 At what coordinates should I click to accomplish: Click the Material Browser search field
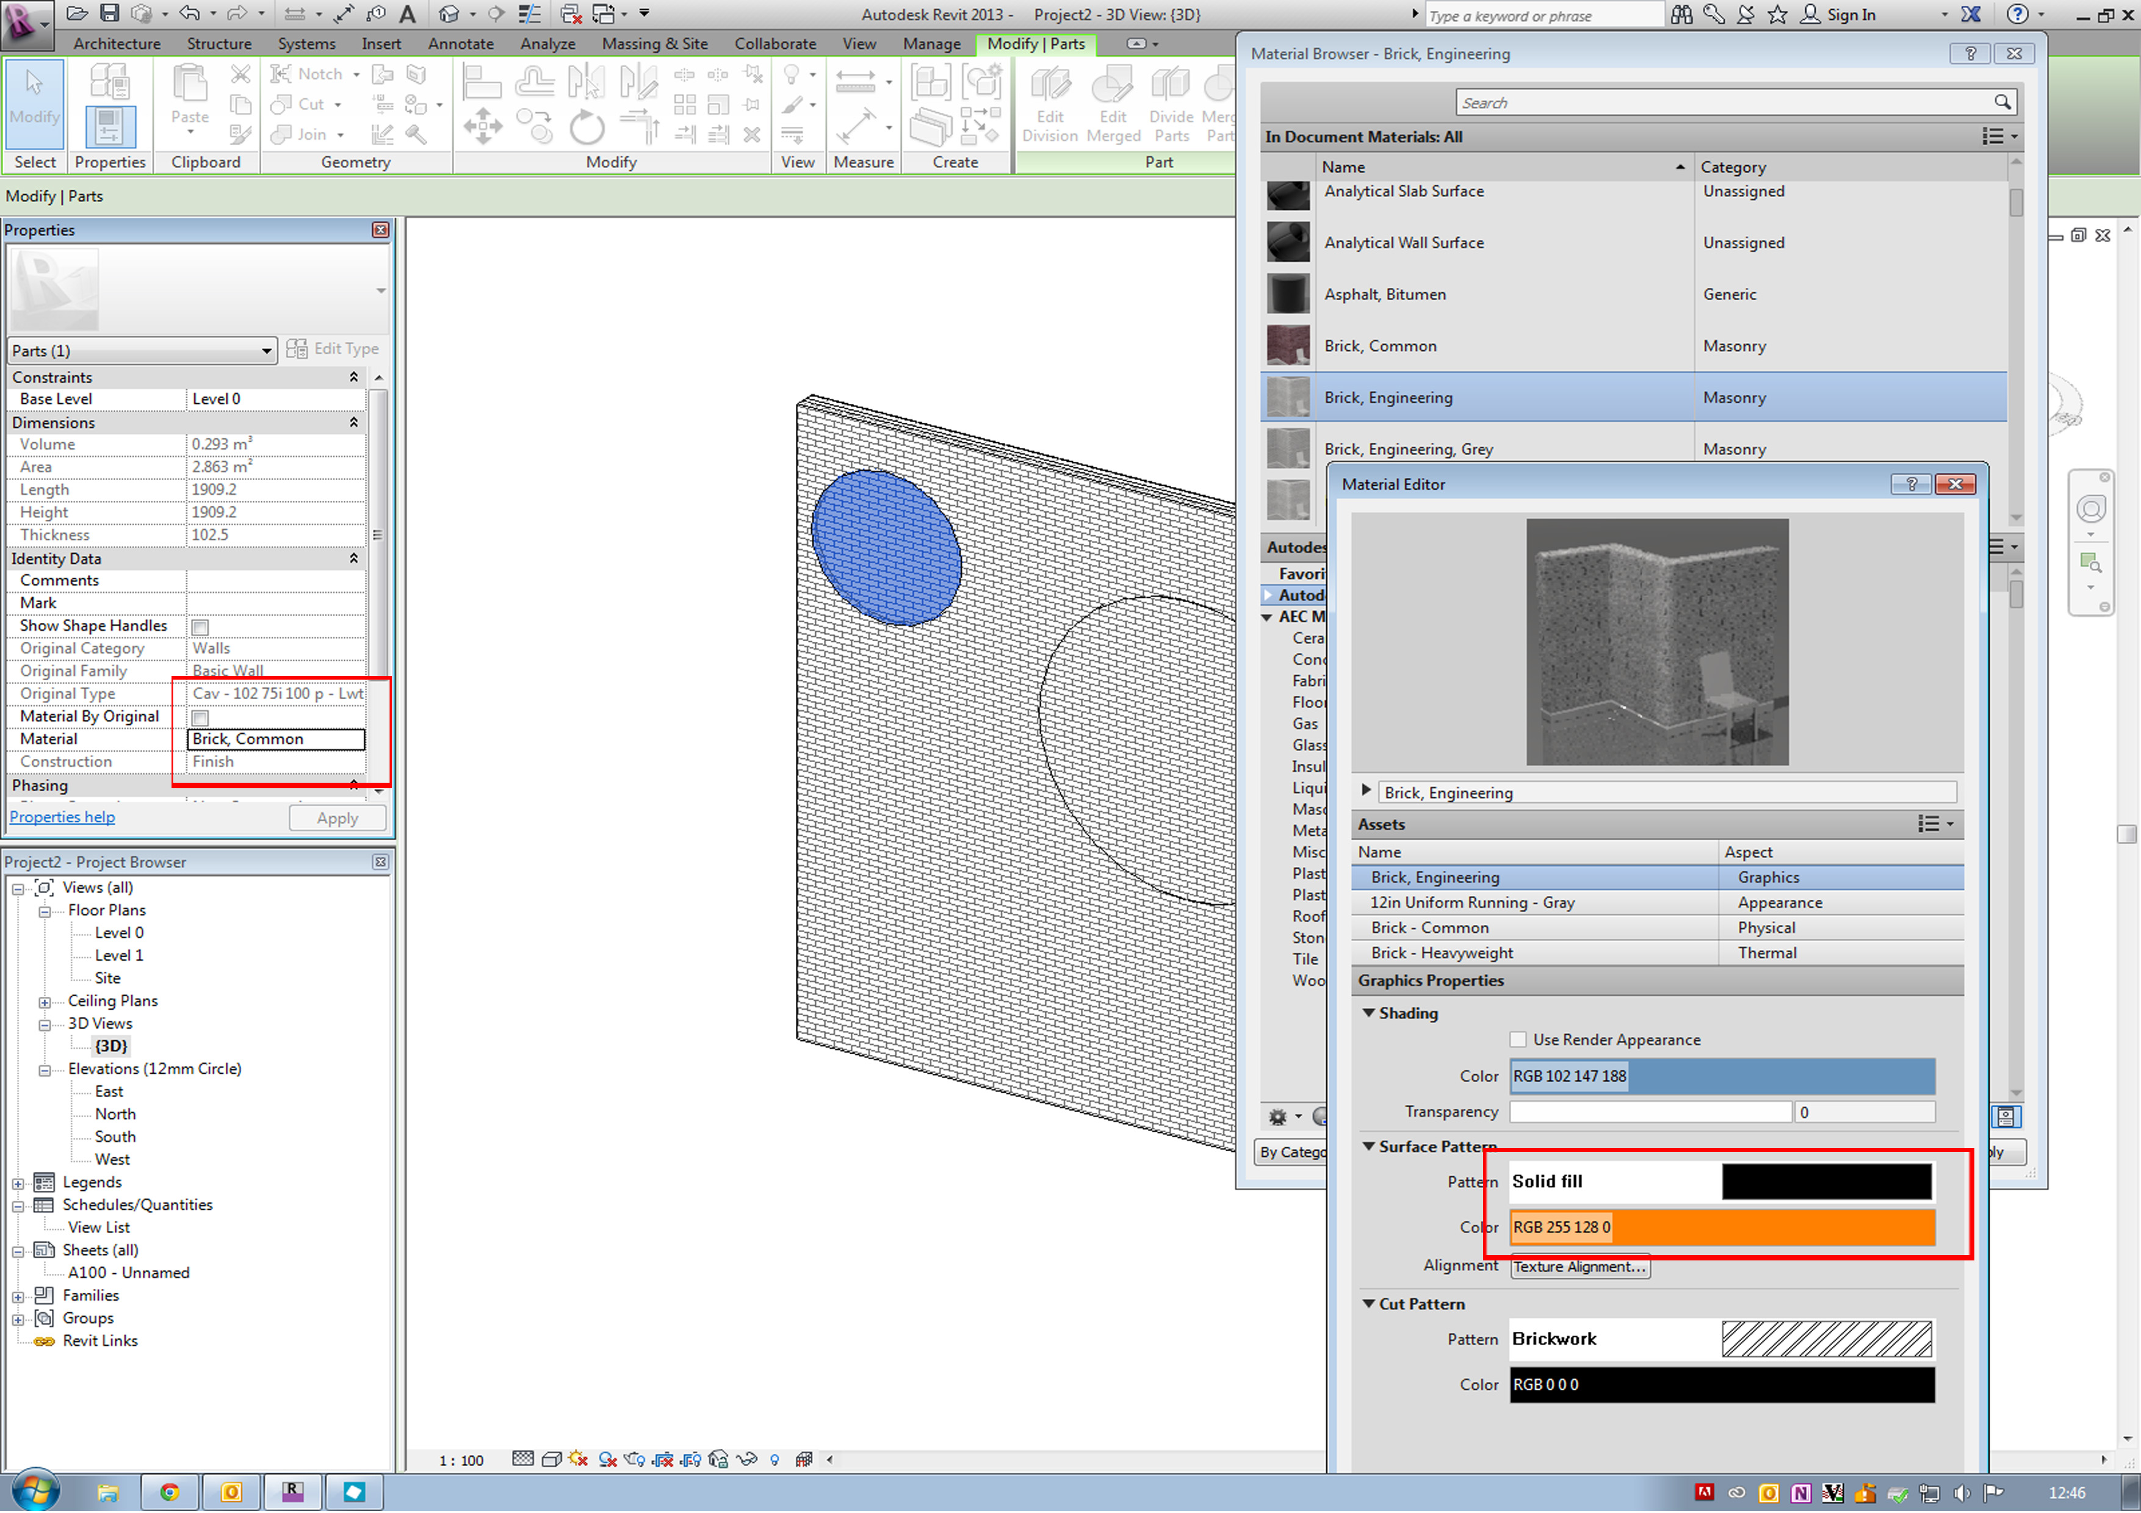click(x=1725, y=102)
